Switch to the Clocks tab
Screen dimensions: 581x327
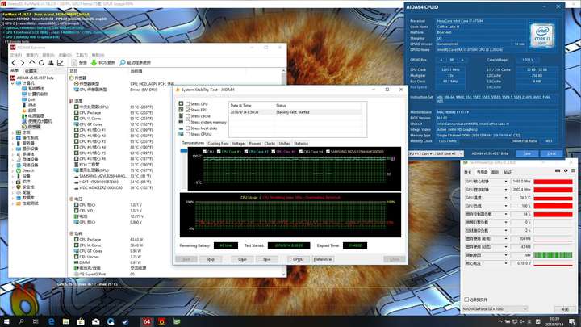click(270, 144)
